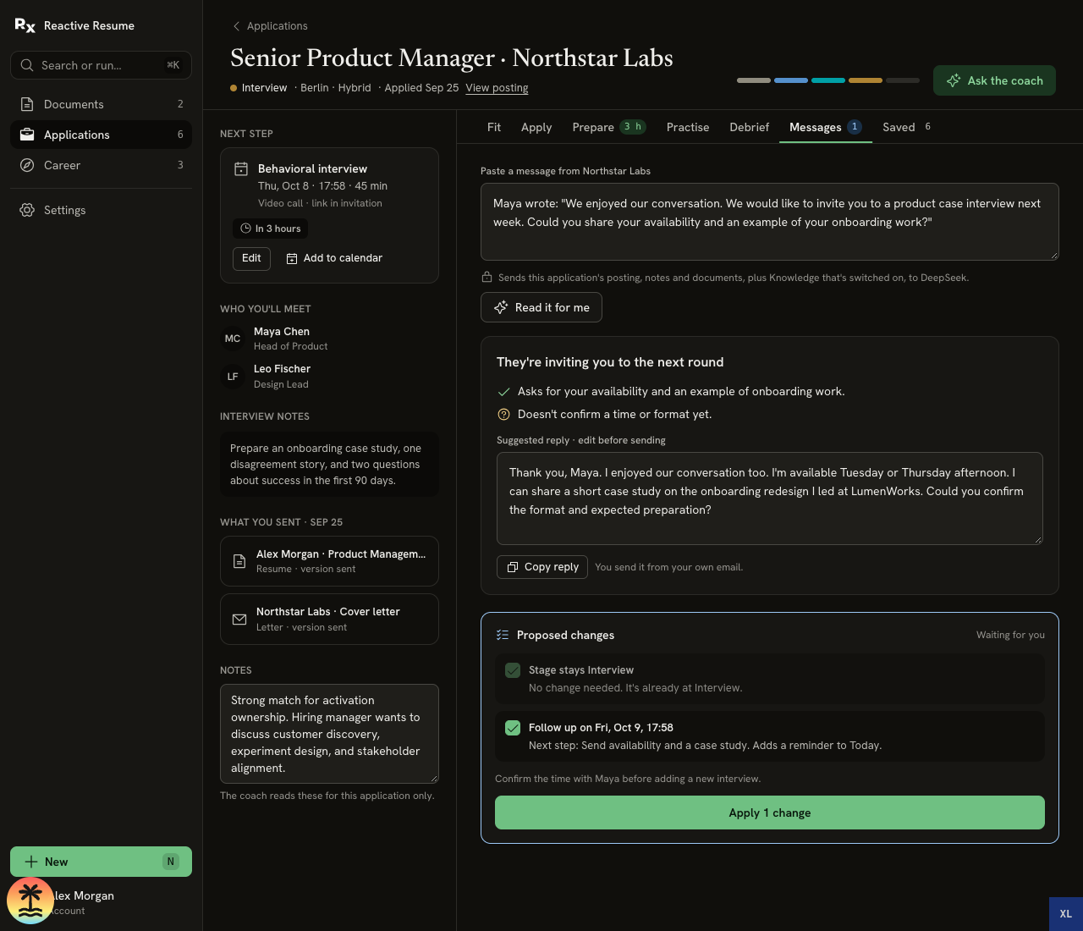The width and height of the screenshot is (1083, 931).
Task: Click the amber stage progress segment
Action: [x=866, y=80]
